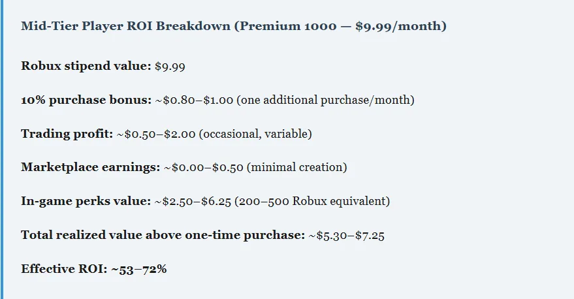Screen dimensions: 574x299
Task: Click the "~$2.50–$6.25" perks range
Action: [x=194, y=201]
